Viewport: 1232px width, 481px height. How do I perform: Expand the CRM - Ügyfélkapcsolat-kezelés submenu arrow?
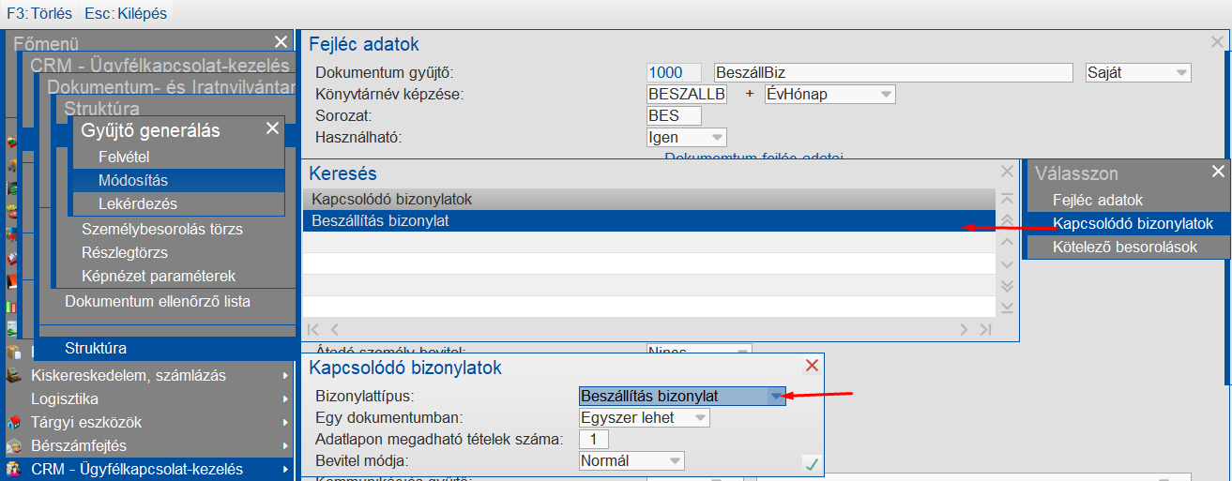click(285, 470)
